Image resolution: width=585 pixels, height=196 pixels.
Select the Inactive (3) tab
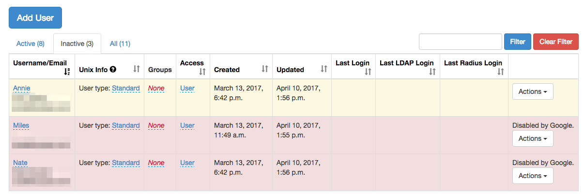coord(77,44)
